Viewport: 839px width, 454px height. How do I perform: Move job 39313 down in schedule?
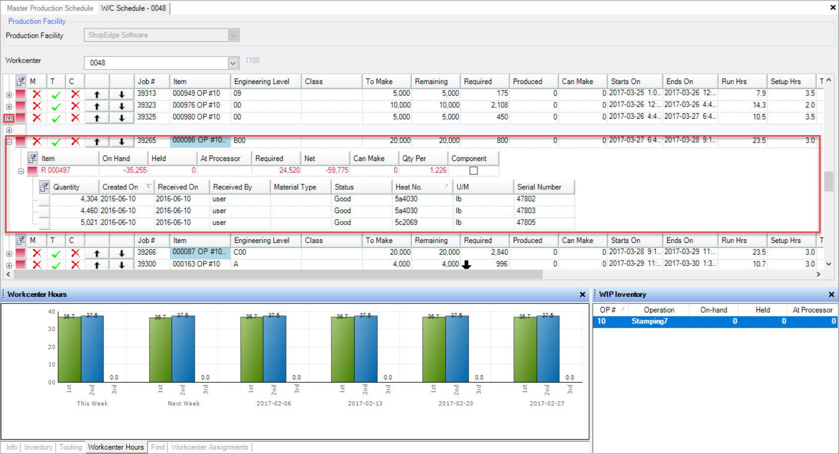point(121,94)
